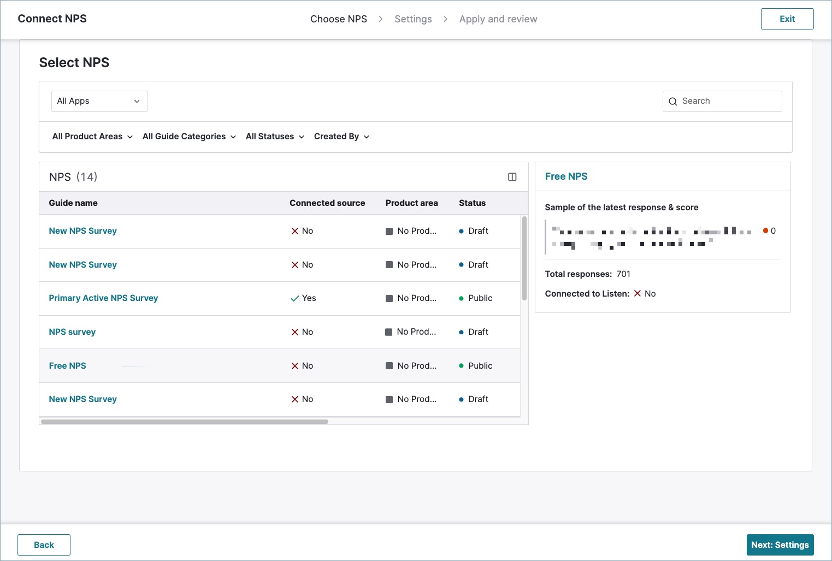
Task: Click the Product area column header
Action: pyautogui.click(x=412, y=203)
